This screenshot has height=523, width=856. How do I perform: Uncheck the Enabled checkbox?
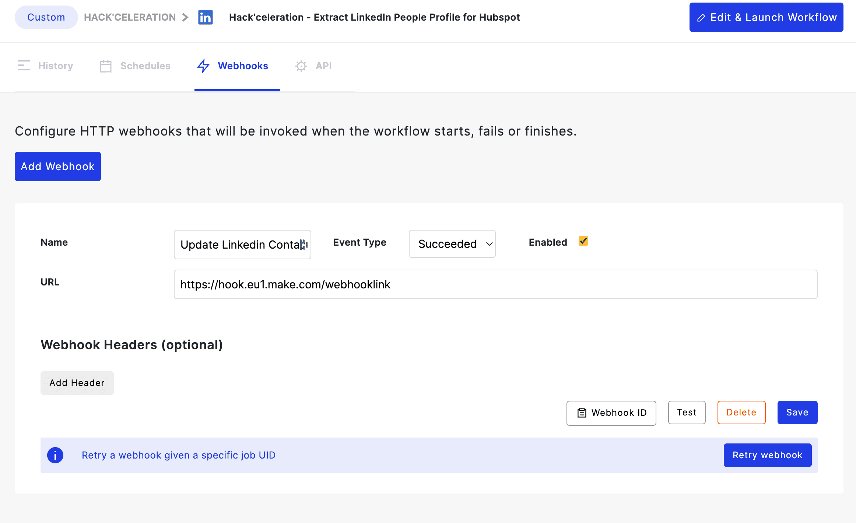click(583, 241)
